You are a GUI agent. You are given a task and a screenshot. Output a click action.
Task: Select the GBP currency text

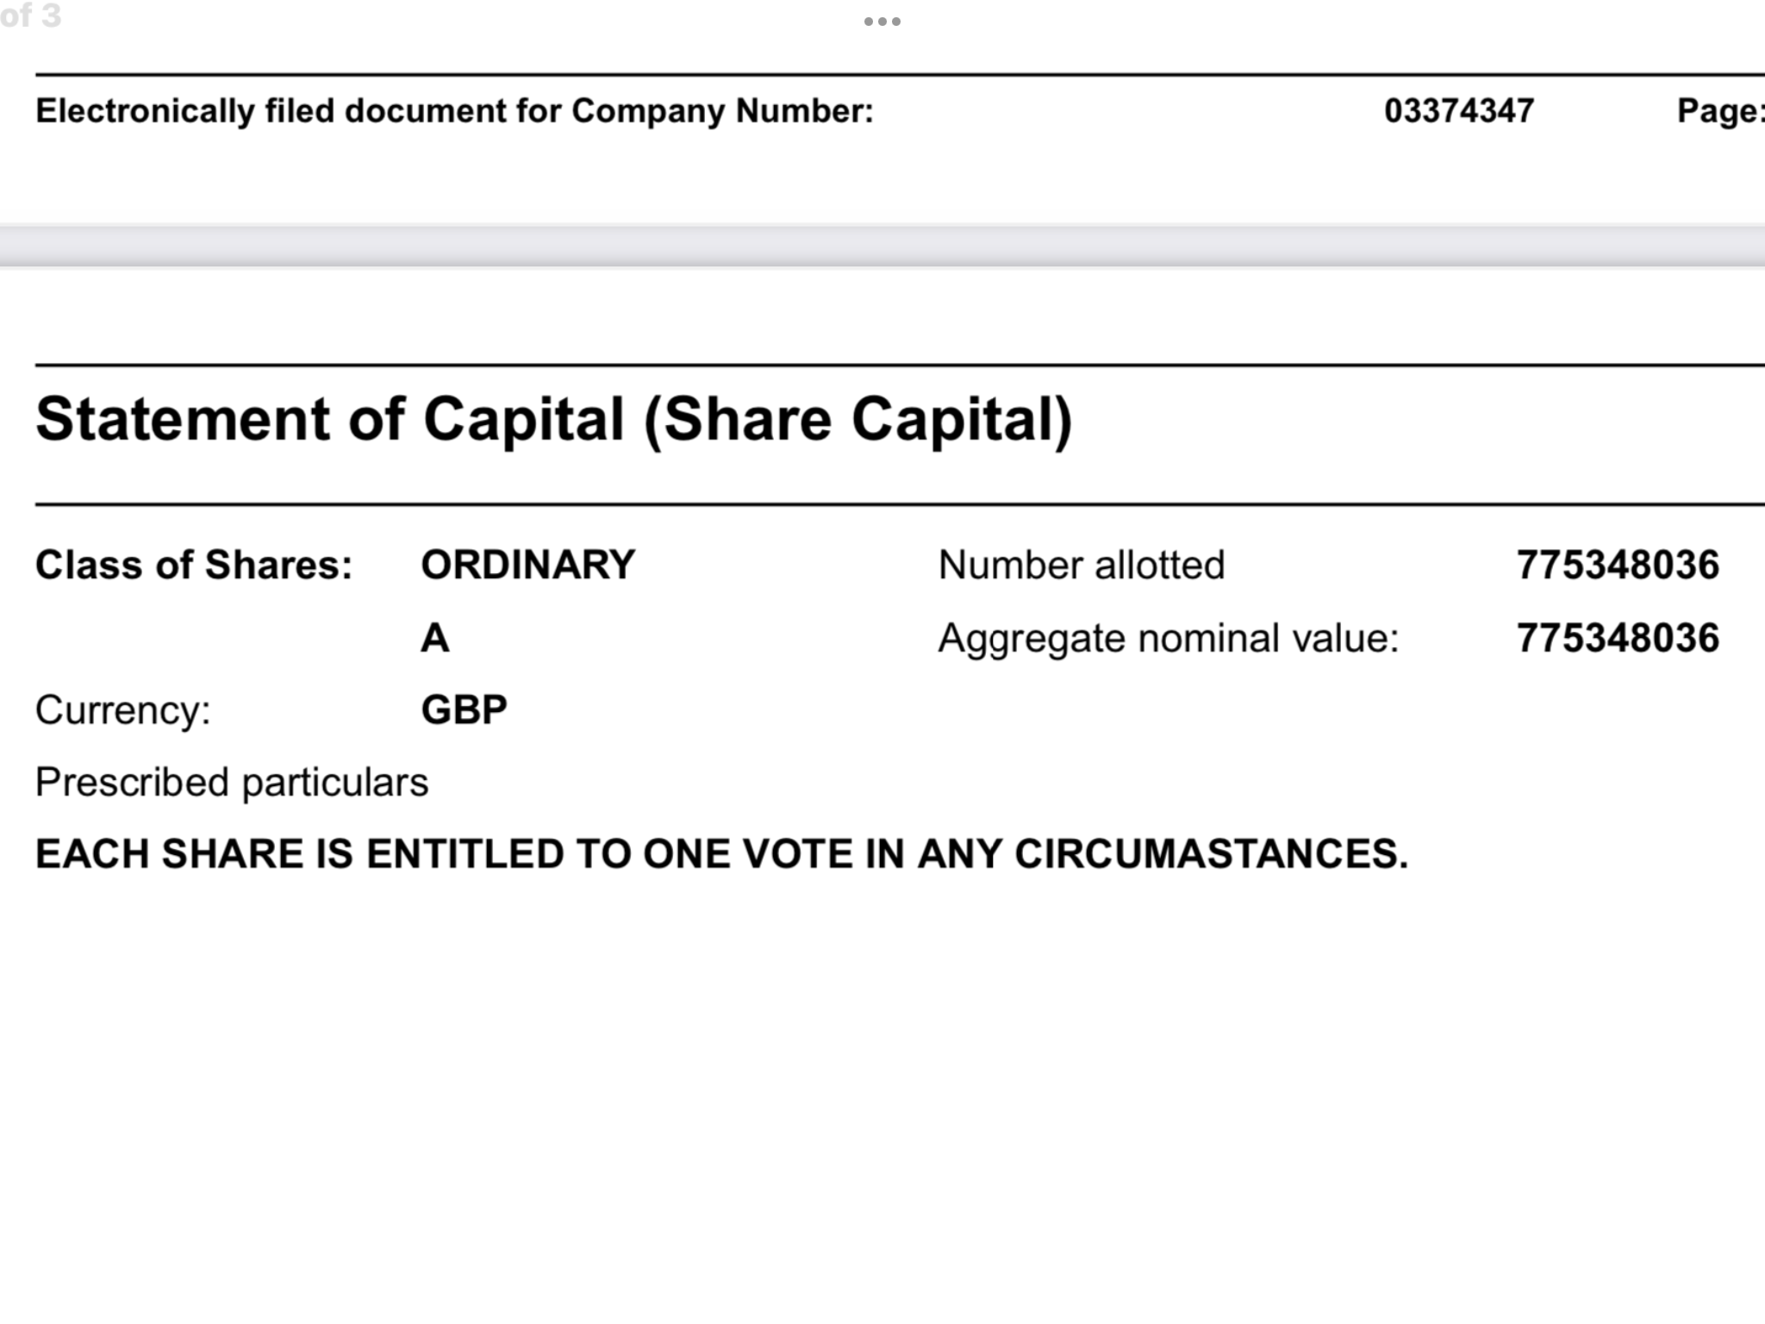[464, 710]
